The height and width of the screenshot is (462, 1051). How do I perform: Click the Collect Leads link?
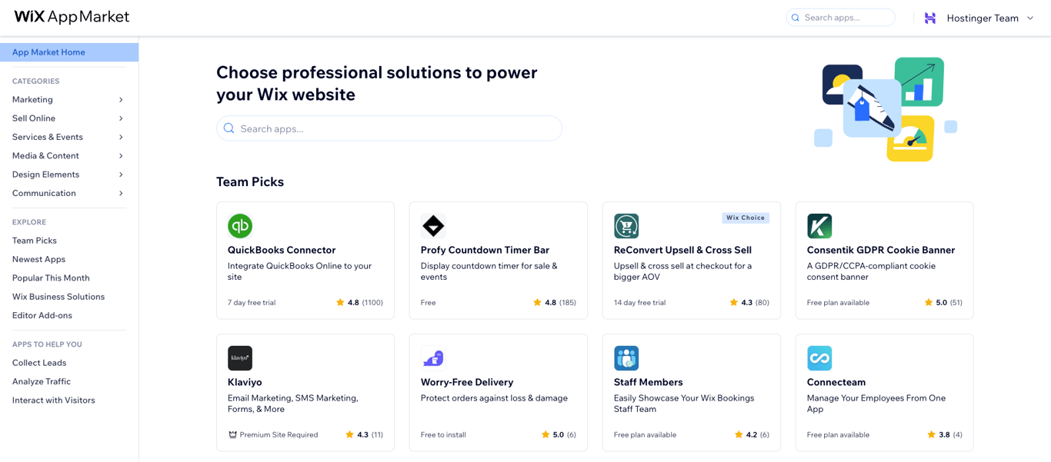[x=39, y=363]
